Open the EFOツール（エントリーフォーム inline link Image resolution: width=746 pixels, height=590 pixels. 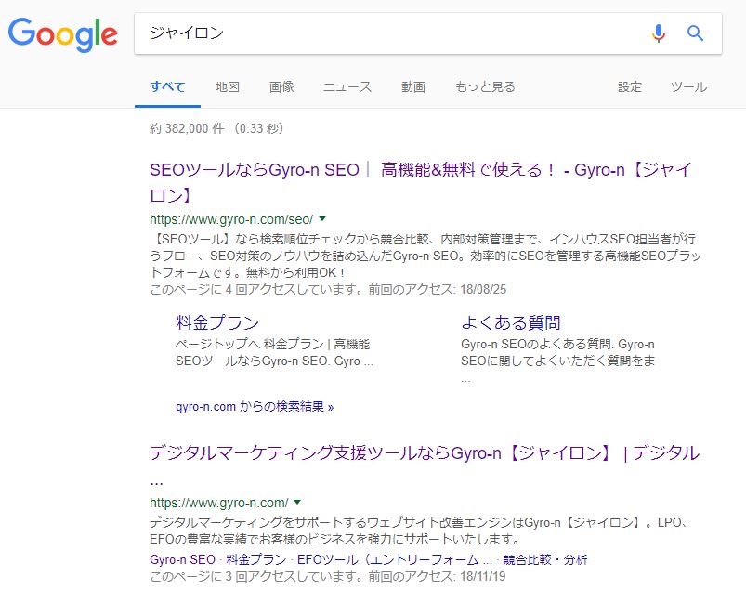tap(395, 559)
